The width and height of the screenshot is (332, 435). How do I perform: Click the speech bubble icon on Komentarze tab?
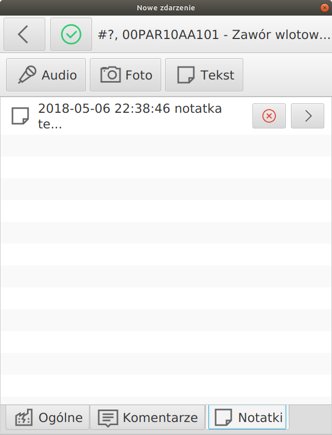point(108,417)
